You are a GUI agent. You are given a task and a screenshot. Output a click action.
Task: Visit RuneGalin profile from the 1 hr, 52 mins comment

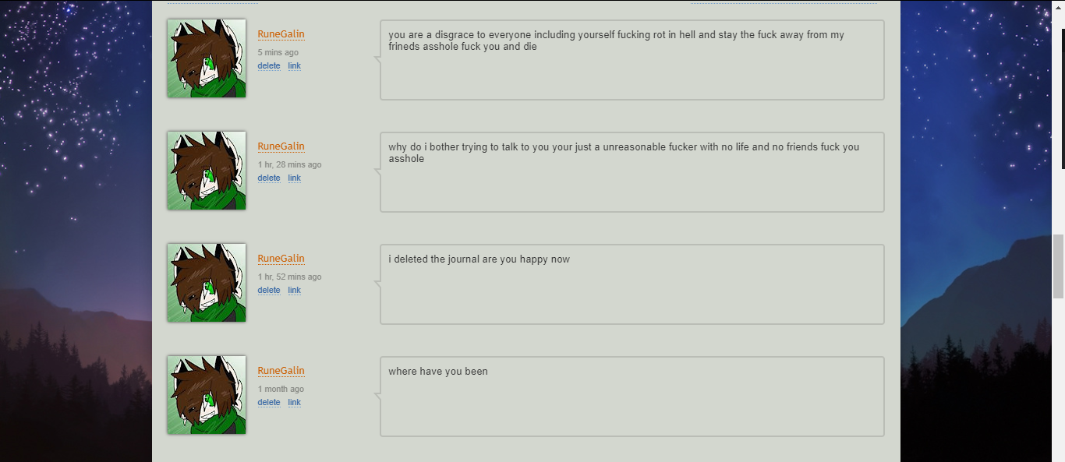281,259
